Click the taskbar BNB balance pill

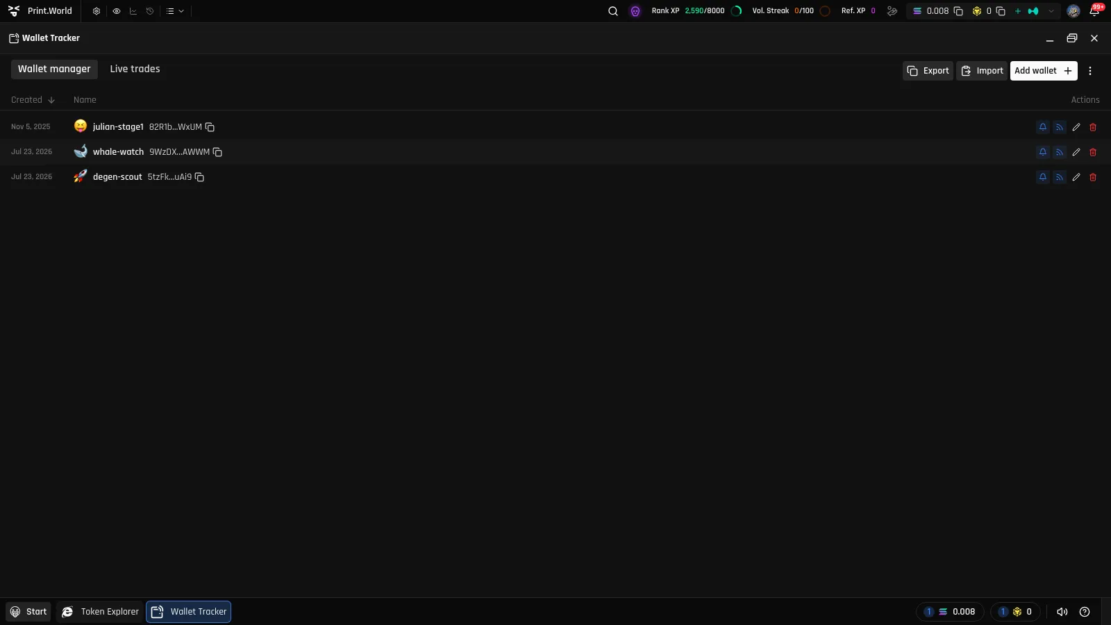coord(1015,612)
